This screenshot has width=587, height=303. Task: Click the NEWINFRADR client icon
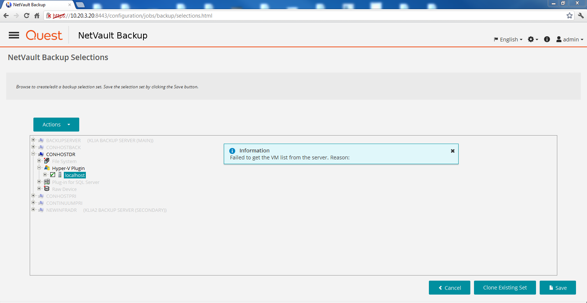click(x=41, y=210)
